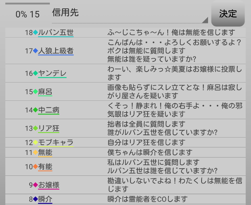Image resolution: width=251 pixels, height=205 pixels.
Task: Click the yellow diamond icon beside モブキャラ
Action: pyautogui.click(x=35, y=142)
